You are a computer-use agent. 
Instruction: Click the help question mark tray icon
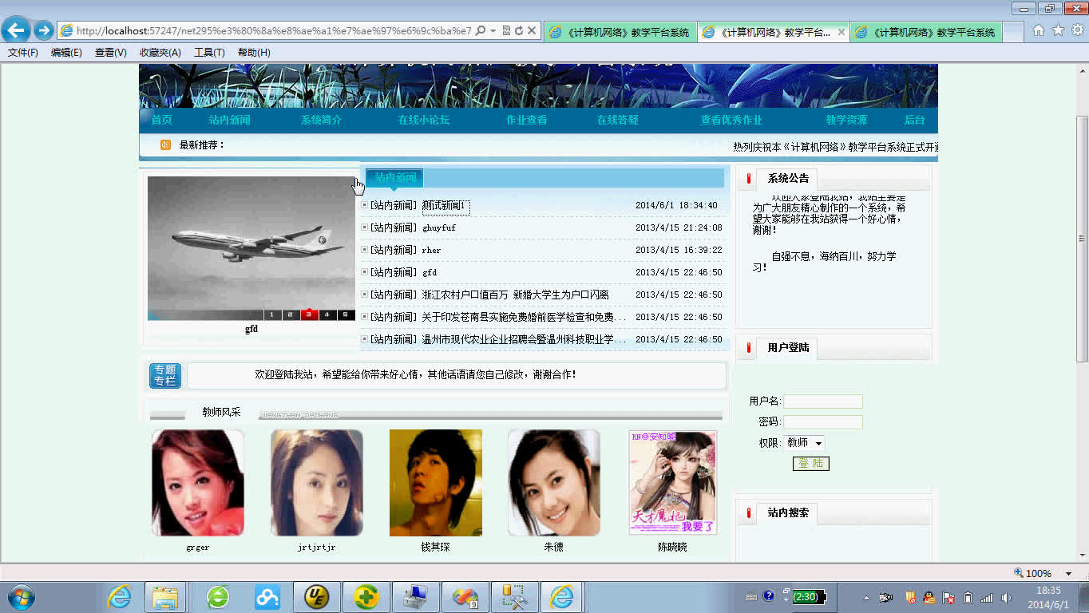pos(769,596)
